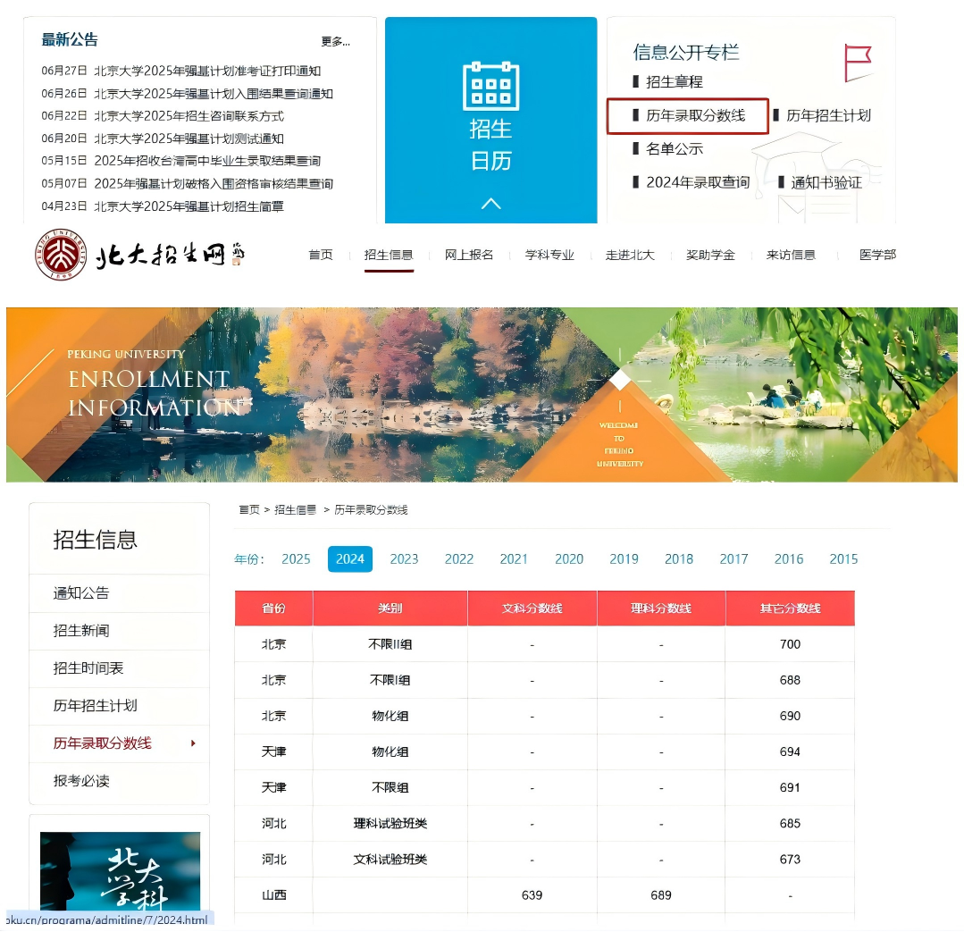
Task: Select 学科专业 in the navigation bar
Action: [549, 255]
